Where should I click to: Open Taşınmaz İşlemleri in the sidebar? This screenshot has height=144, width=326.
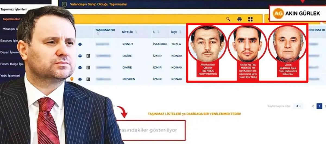tap(13, 10)
